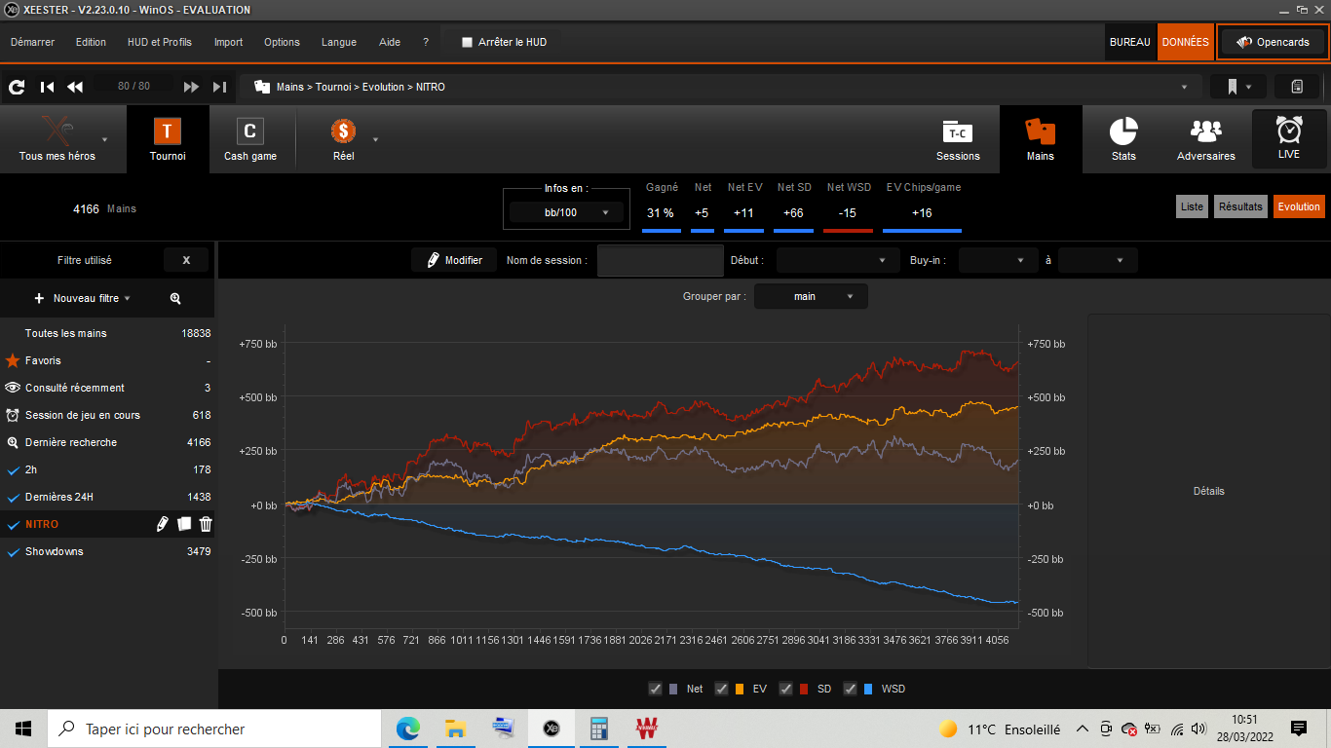1331x748 pixels.
Task: Clear the used filter with the X button
Action: click(x=186, y=260)
